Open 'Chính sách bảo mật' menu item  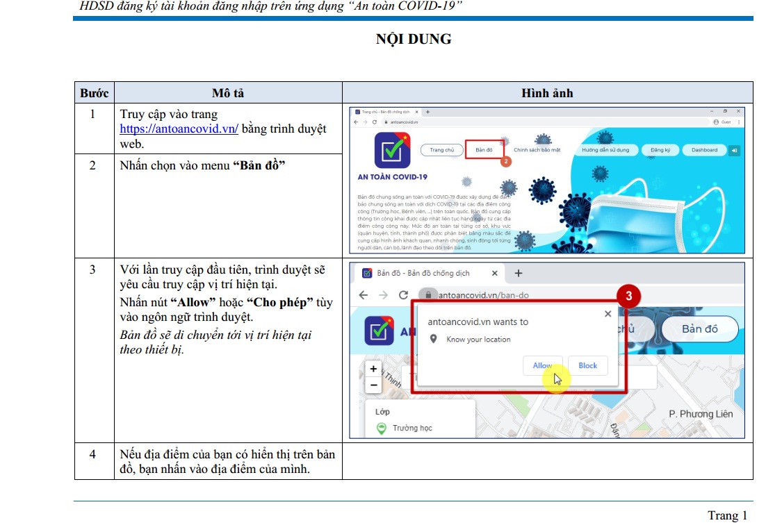click(537, 150)
